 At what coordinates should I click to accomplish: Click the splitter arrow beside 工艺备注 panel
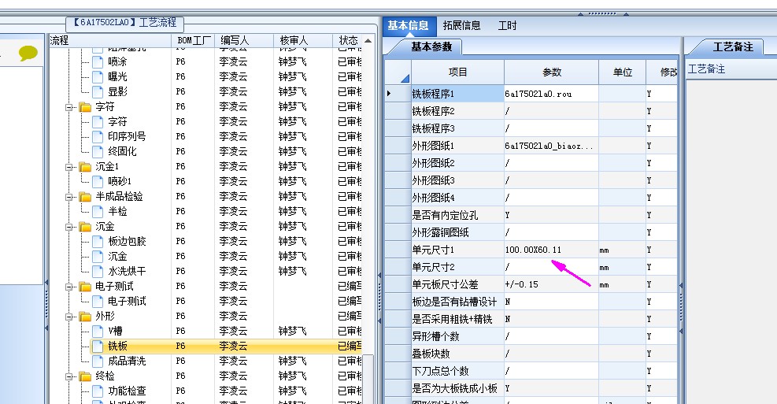tap(680, 286)
